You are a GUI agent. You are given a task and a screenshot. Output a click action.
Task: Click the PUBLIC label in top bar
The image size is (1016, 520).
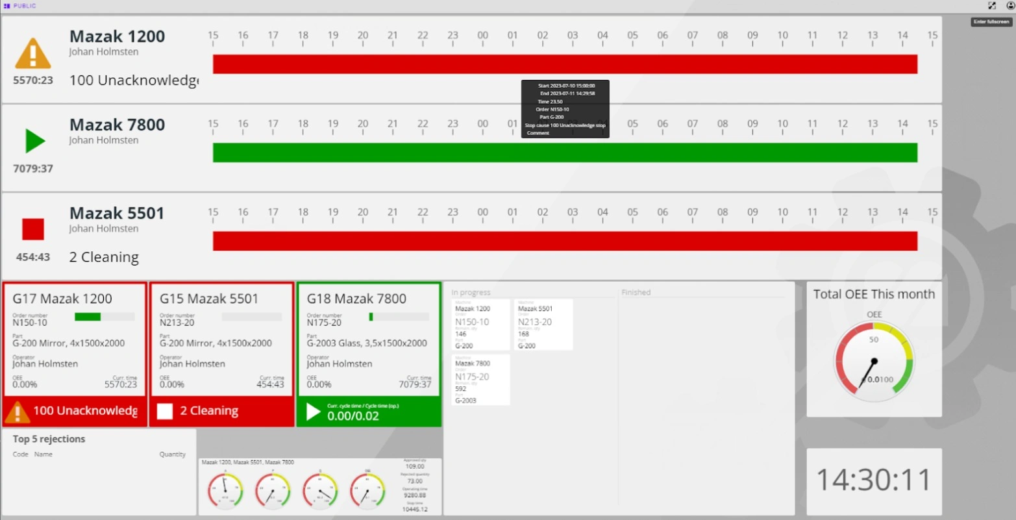25,6
